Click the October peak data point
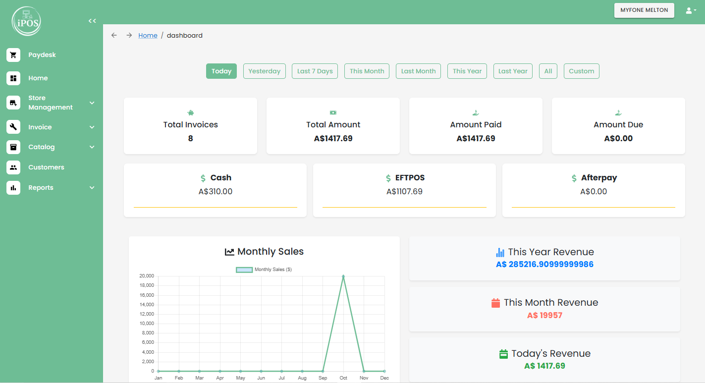Viewport: 705px width, 383px height. [x=343, y=276]
